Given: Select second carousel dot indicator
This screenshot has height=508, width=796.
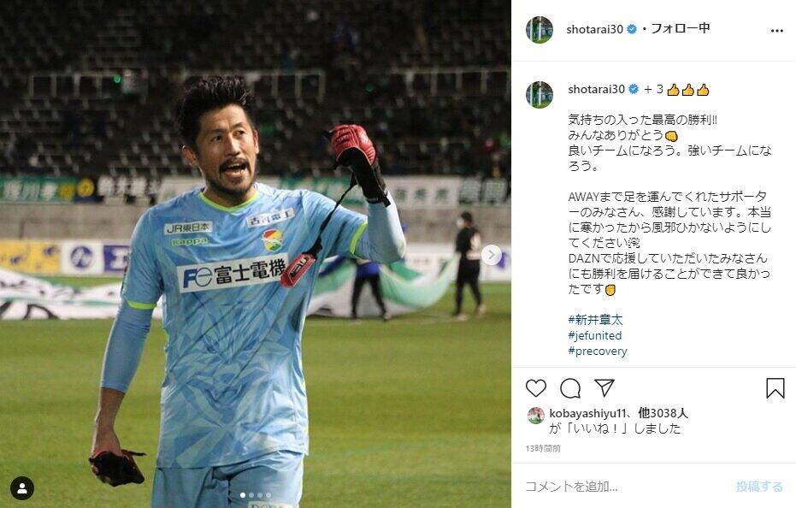Looking at the screenshot, I should [x=251, y=495].
